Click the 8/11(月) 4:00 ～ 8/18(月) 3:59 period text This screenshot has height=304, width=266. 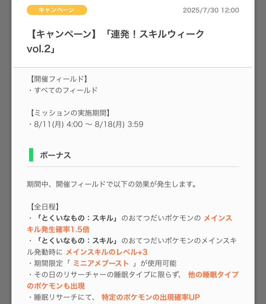click(x=86, y=124)
